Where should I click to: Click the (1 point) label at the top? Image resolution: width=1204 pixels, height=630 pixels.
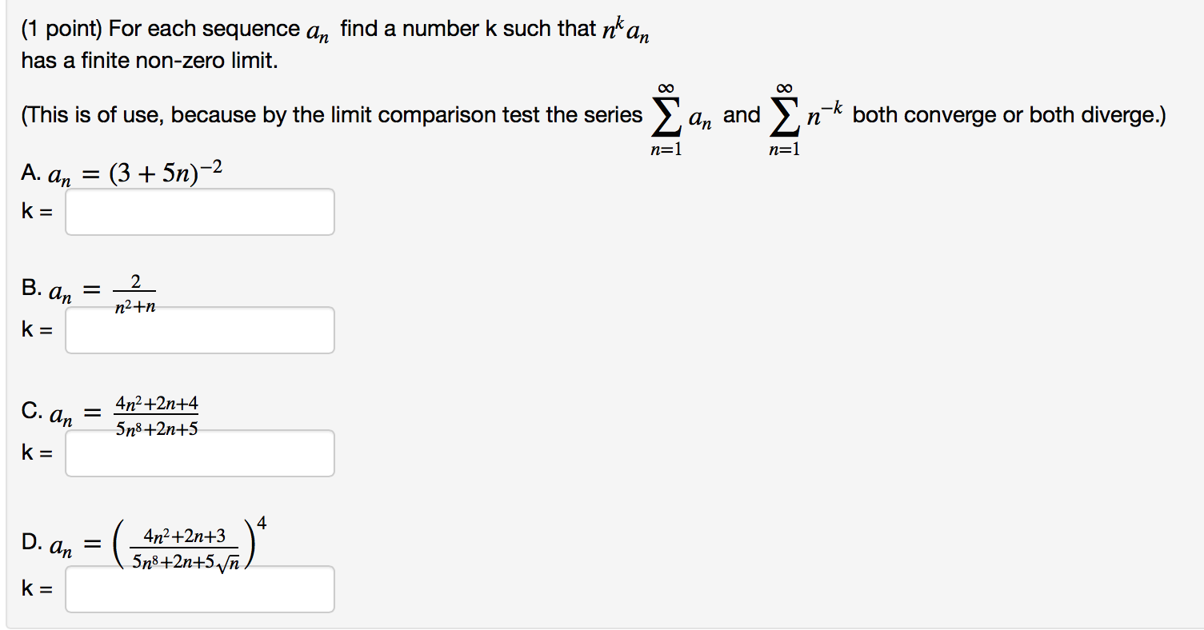[56, 27]
